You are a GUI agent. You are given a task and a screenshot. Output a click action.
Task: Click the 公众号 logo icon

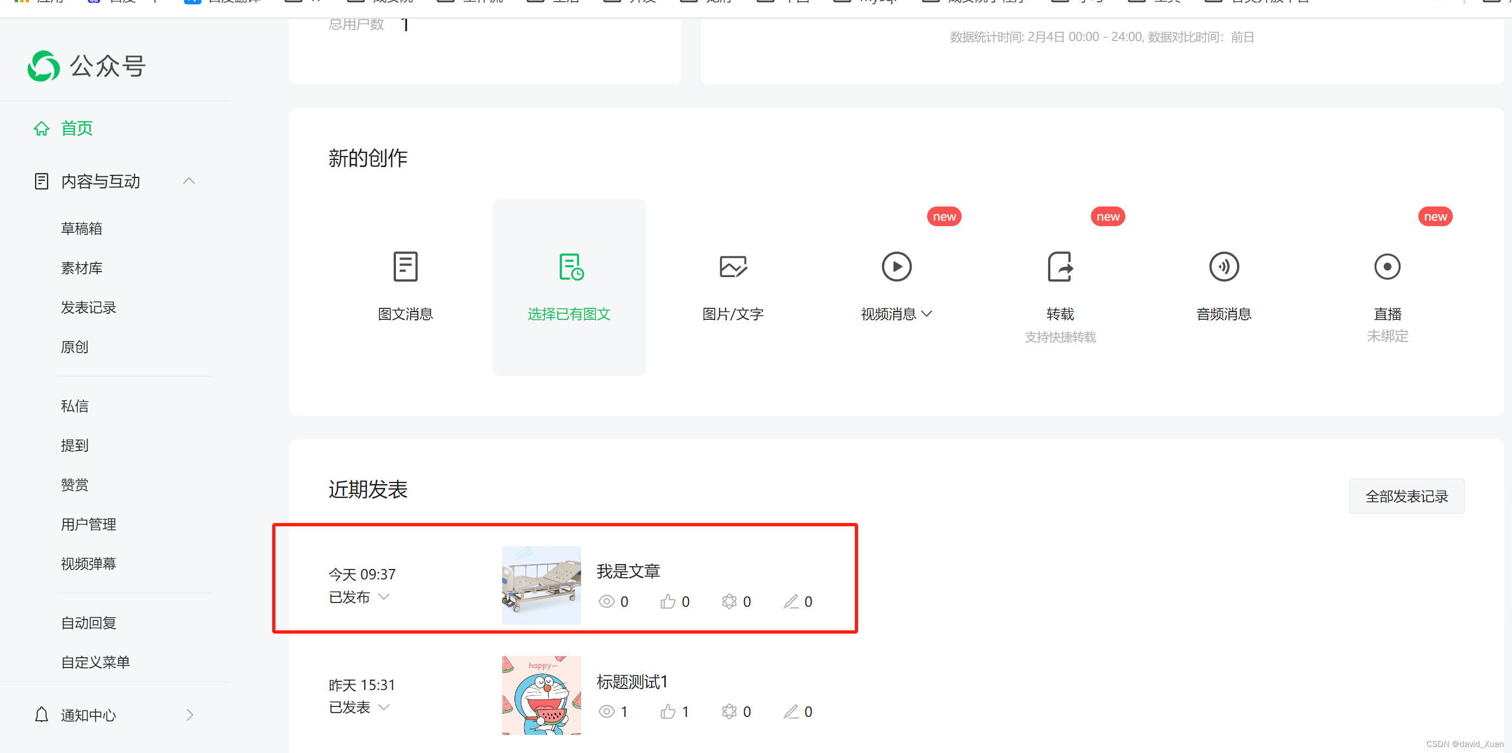(44, 66)
